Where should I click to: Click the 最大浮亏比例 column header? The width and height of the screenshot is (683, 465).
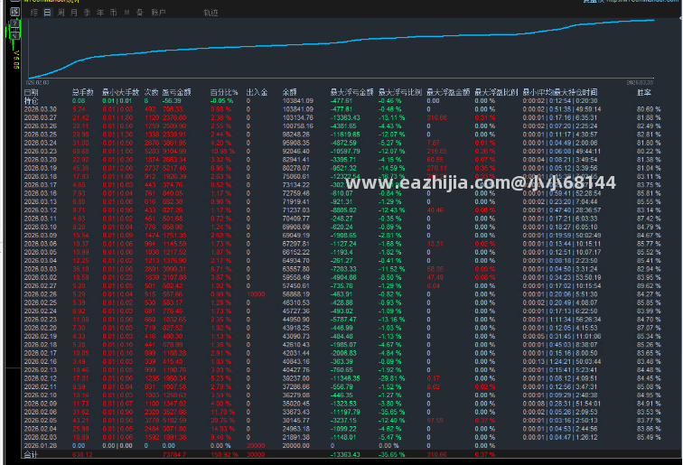pyautogui.click(x=400, y=92)
